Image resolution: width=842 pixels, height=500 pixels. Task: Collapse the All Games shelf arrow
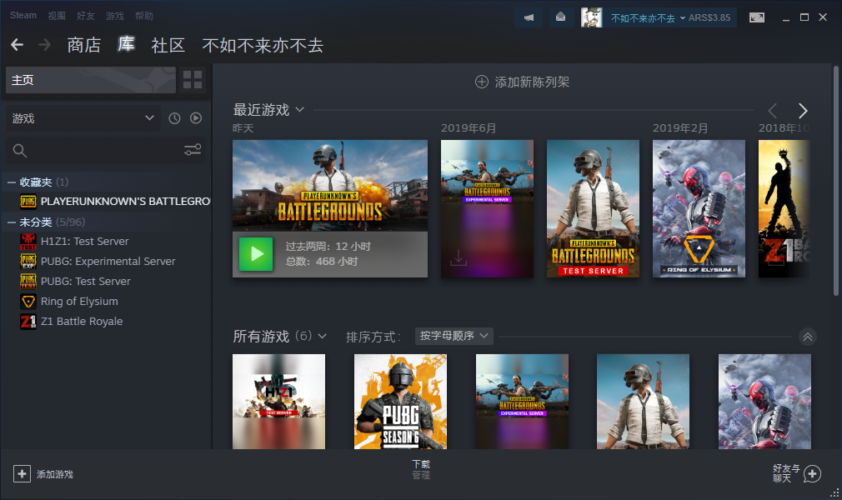807,337
